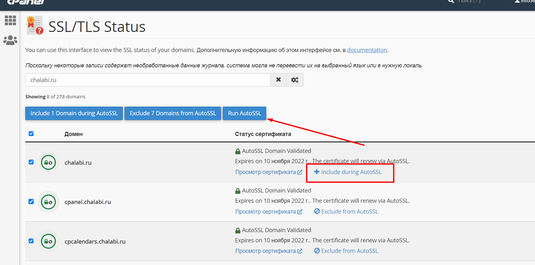Click Exclude from AutoSSL for cpcalendars.chalabi.ru

(x=346, y=251)
